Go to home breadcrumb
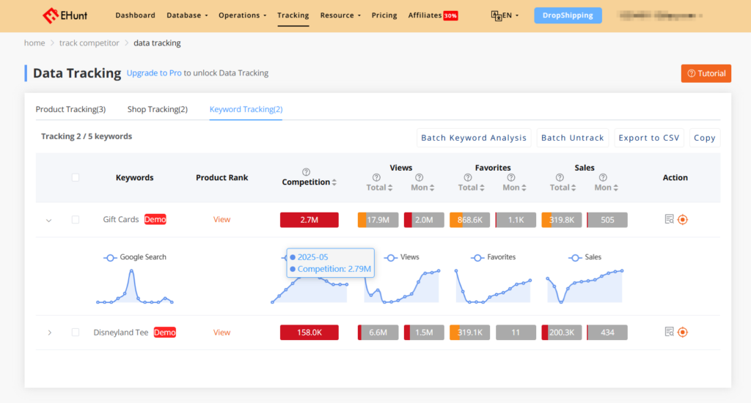 click(x=34, y=42)
